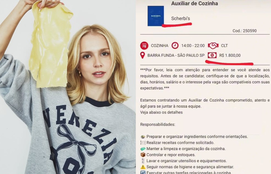The height and width of the screenshot is (174, 271).
Task: Open the Scherbi's company name link
Action: click(180, 18)
